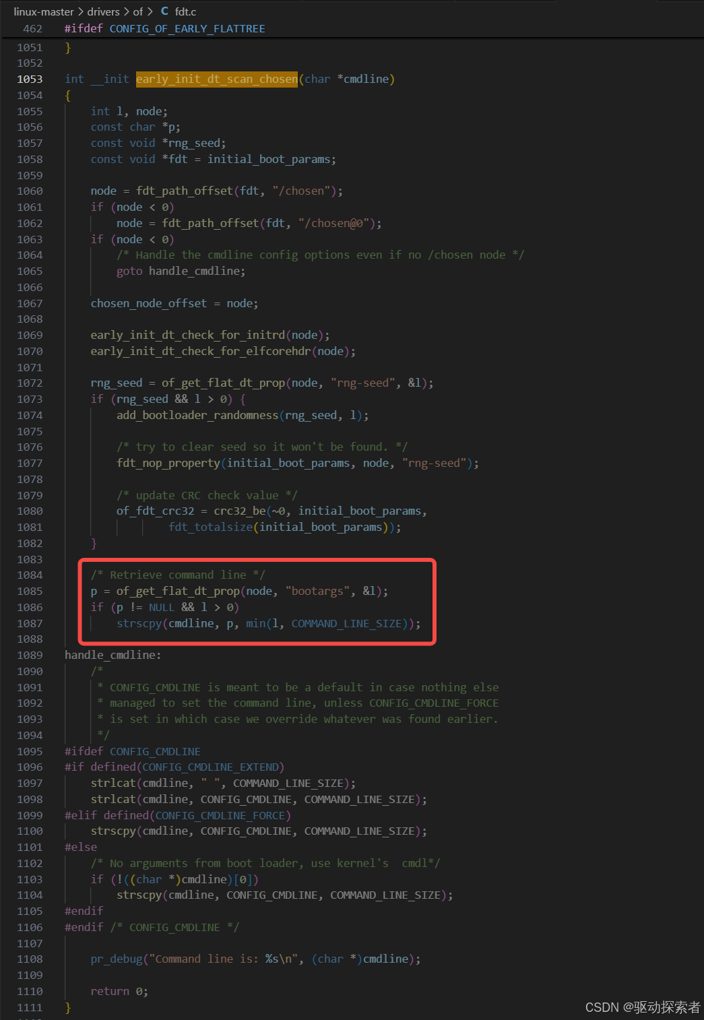Image resolution: width=704 pixels, height=1020 pixels.
Task: Click CONFIG_CMDLINE_EXTEND on line 1096
Action: [x=210, y=767]
